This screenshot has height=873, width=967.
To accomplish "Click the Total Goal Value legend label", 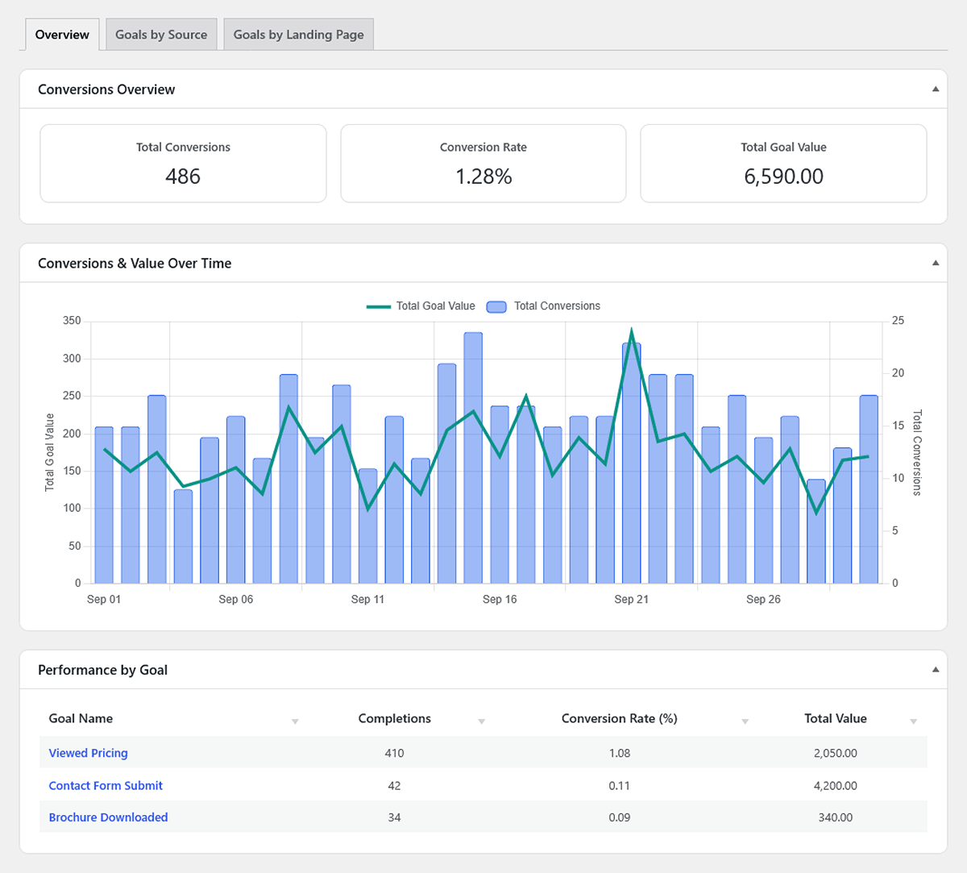I will coord(435,306).
